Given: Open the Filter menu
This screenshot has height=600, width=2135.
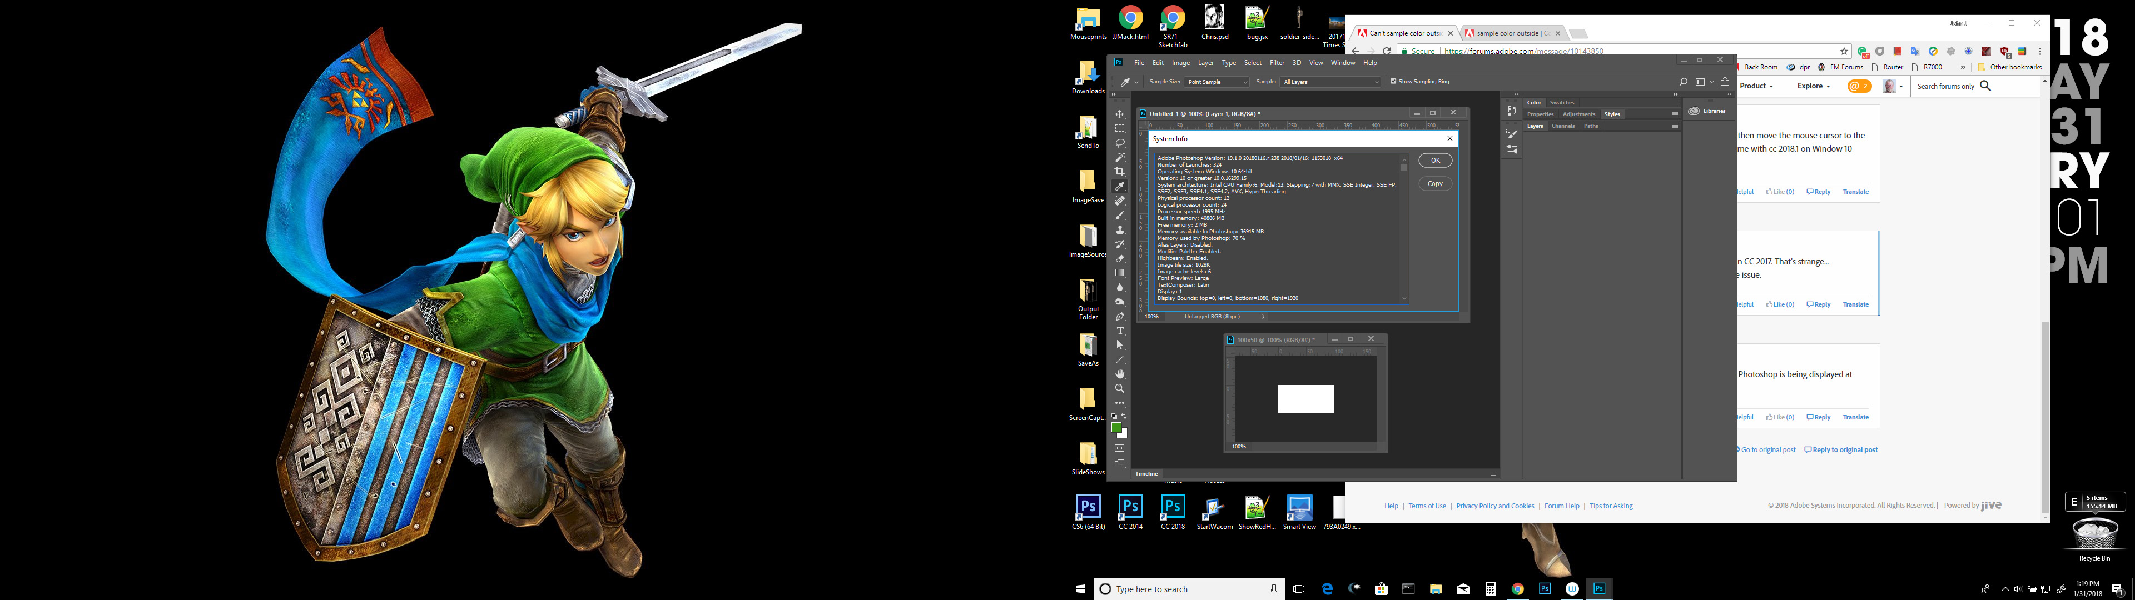Looking at the screenshot, I should (x=1277, y=62).
